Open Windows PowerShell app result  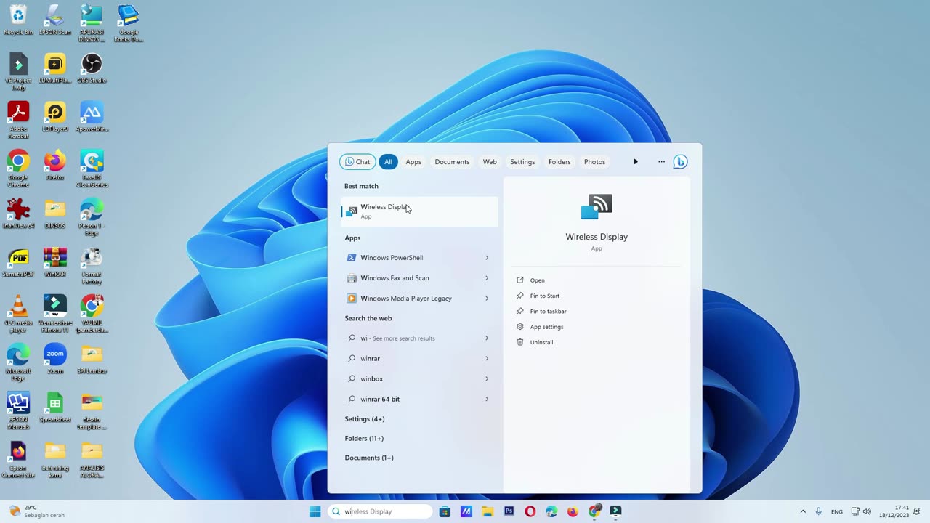419,258
